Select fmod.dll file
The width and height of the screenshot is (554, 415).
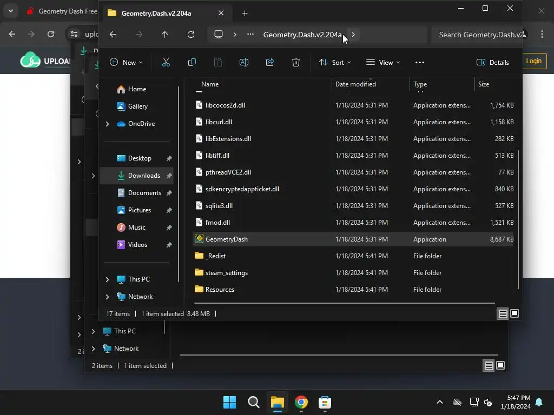click(x=353, y=223)
